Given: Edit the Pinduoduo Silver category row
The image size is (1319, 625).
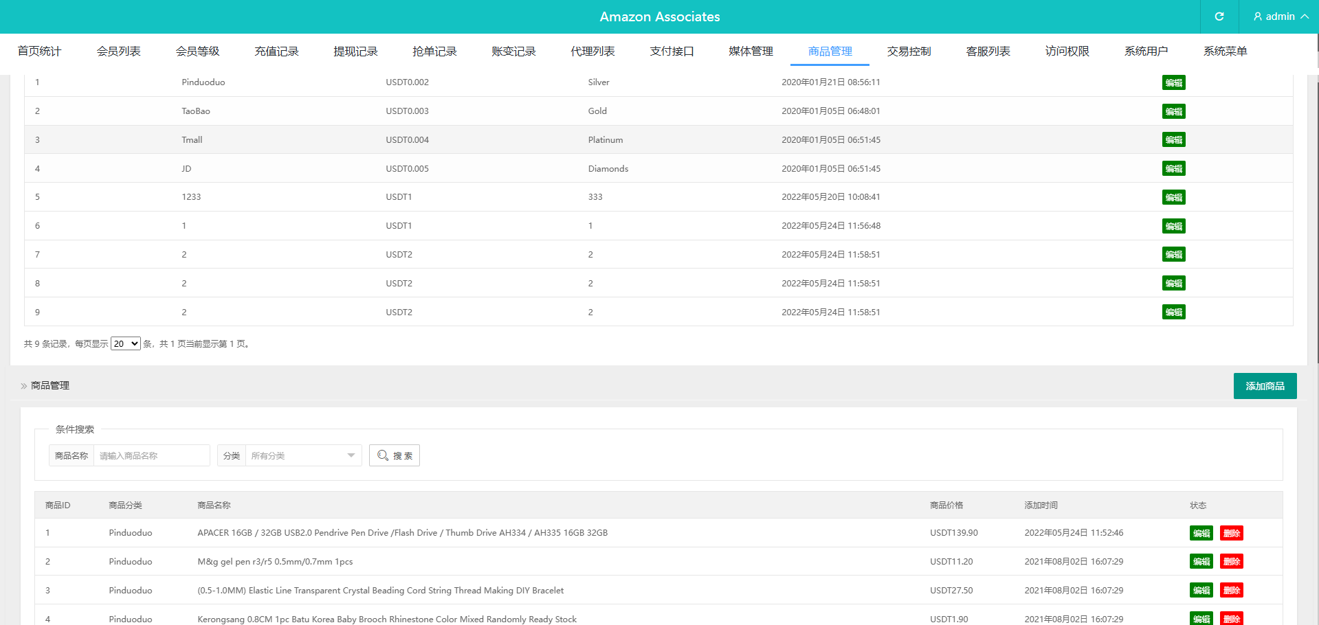Looking at the screenshot, I should [x=1173, y=82].
